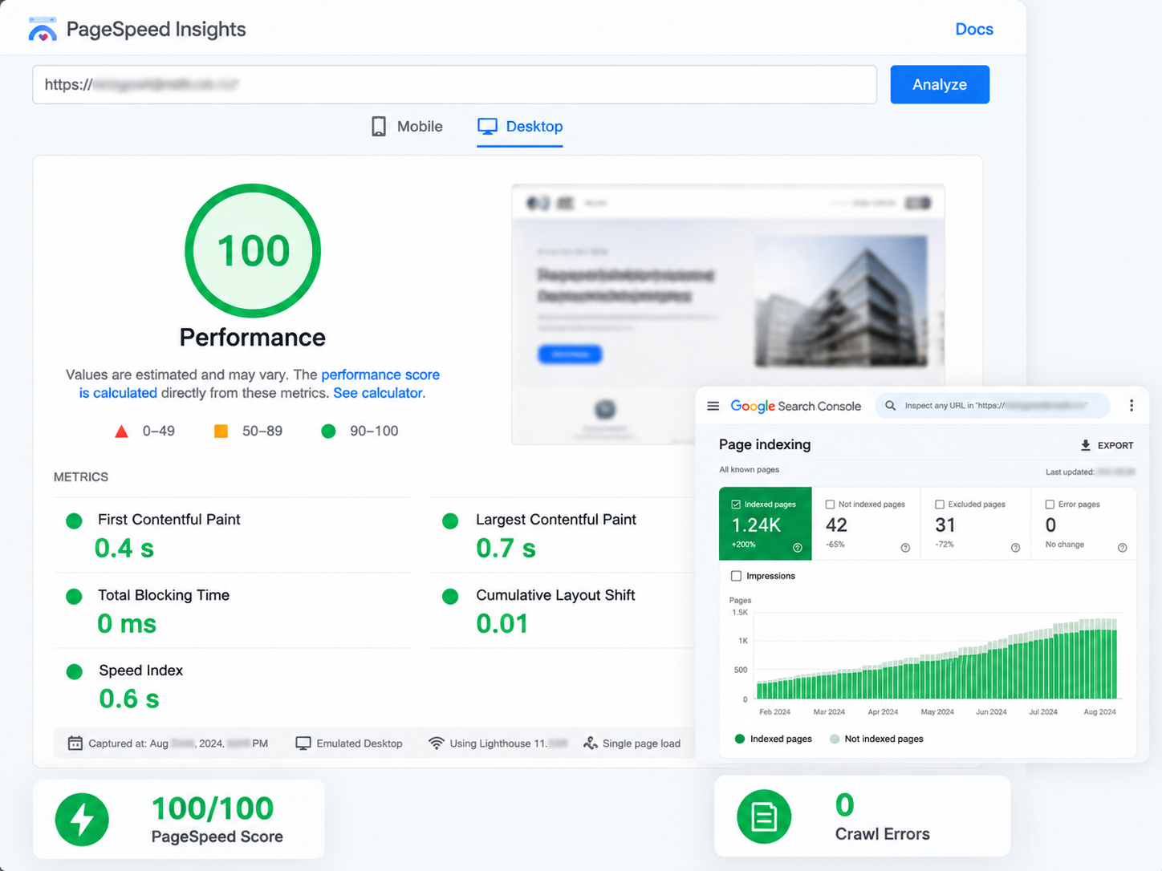
Task: Click the Emulated Desktop monitor icon
Action: click(303, 743)
